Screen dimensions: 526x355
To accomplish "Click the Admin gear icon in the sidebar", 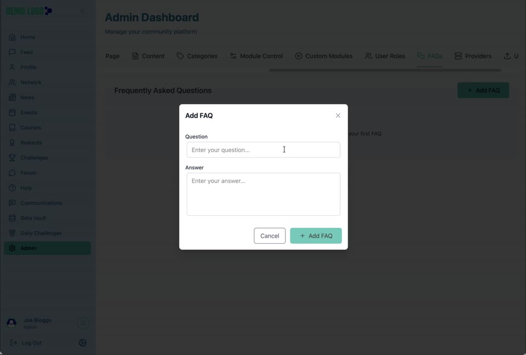I will (x=12, y=248).
